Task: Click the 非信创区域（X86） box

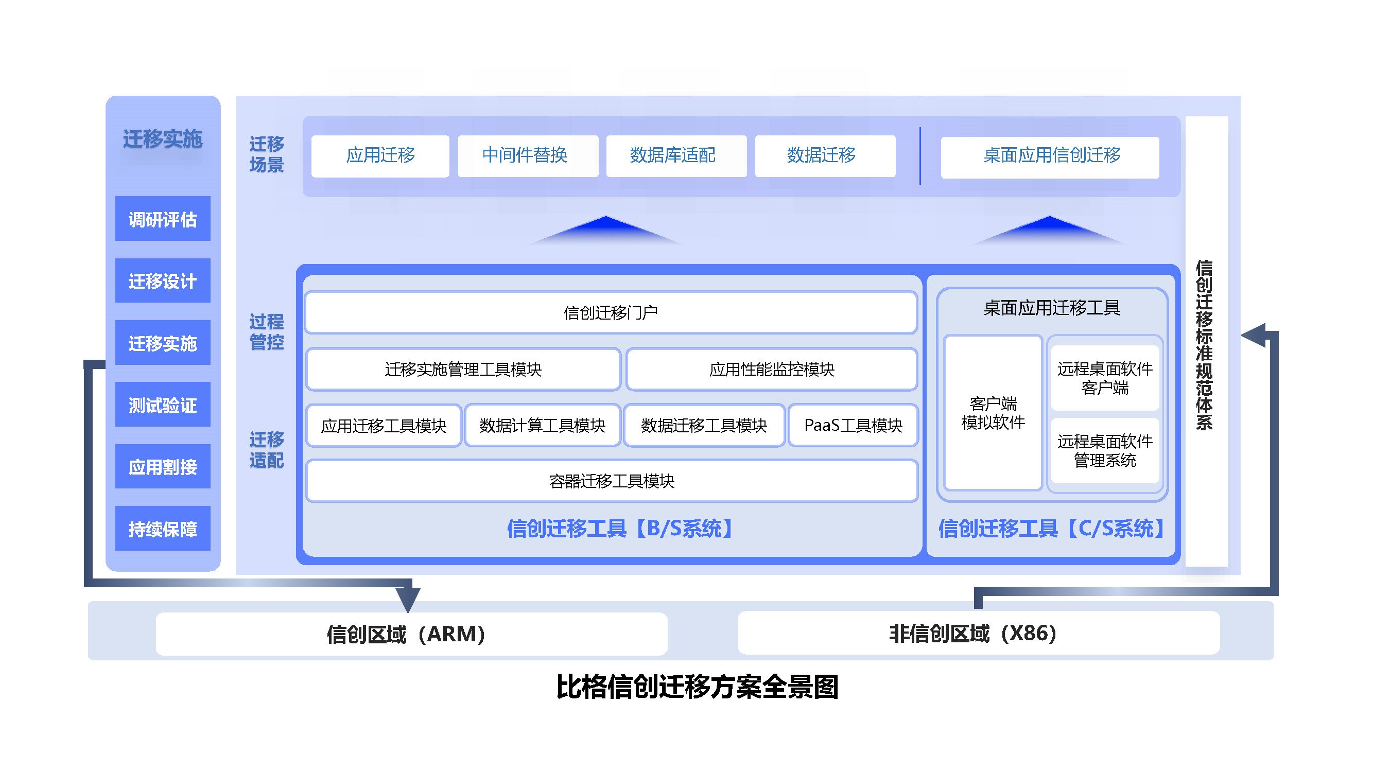Action: (979, 633)
